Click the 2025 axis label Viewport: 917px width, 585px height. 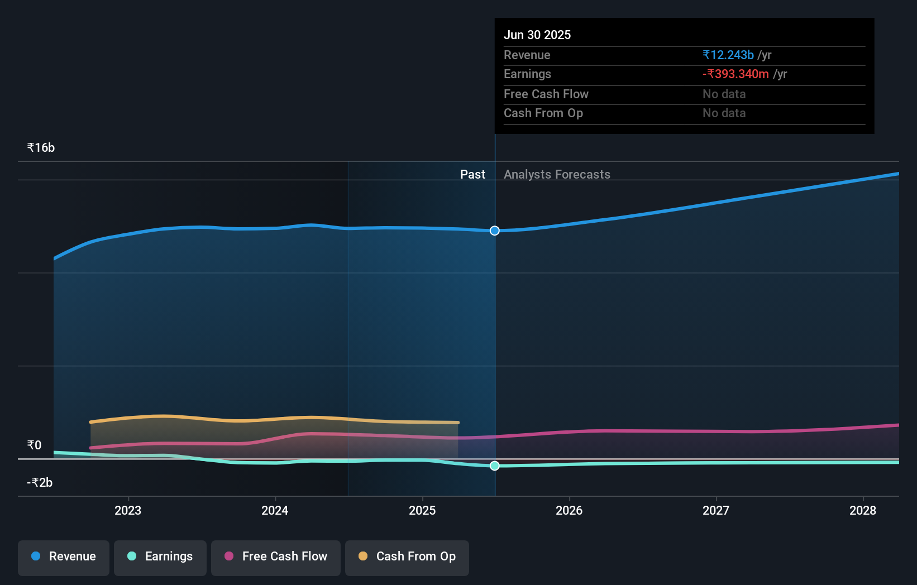[422, 510]
